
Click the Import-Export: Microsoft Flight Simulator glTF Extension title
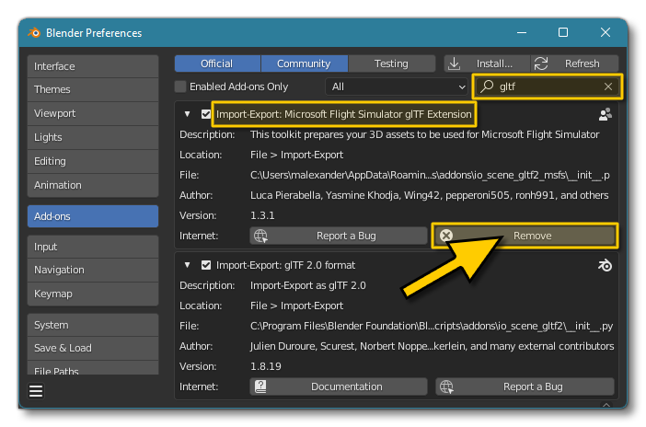click(343, 114)
